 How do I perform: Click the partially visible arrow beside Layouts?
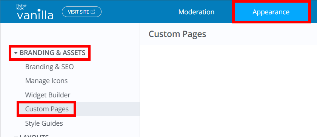tap(16, 136)
